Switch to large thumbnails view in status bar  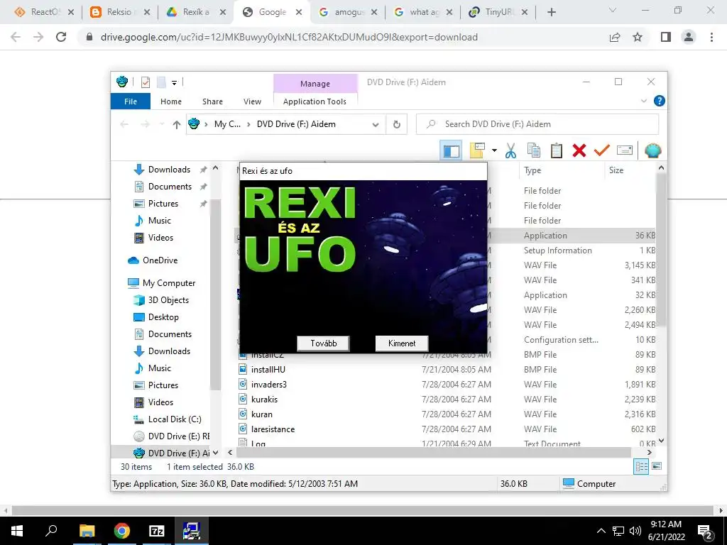[657, 466]
